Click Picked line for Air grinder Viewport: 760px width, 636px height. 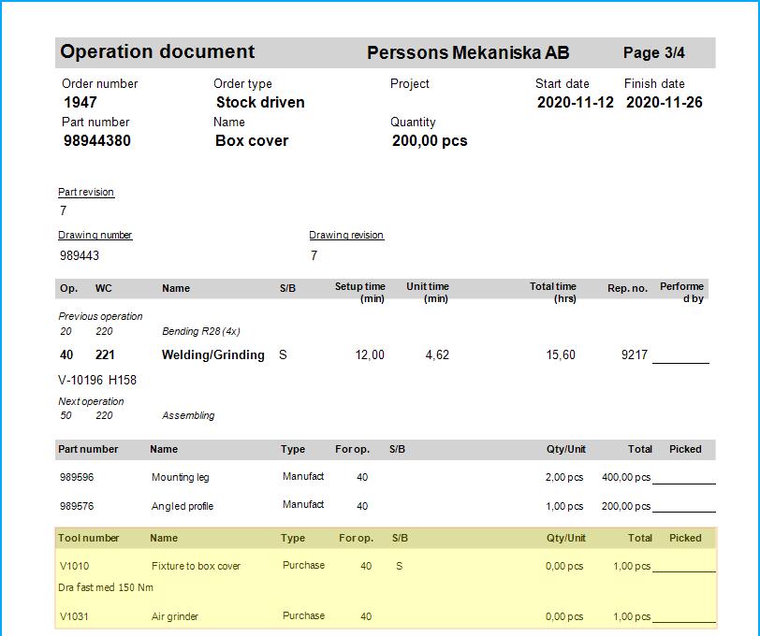[684, 620]
